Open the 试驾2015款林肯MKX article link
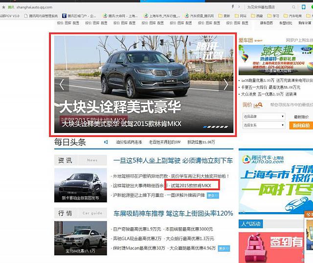The height and width of the screenshot is (263, 313). (x=191, y=186)
